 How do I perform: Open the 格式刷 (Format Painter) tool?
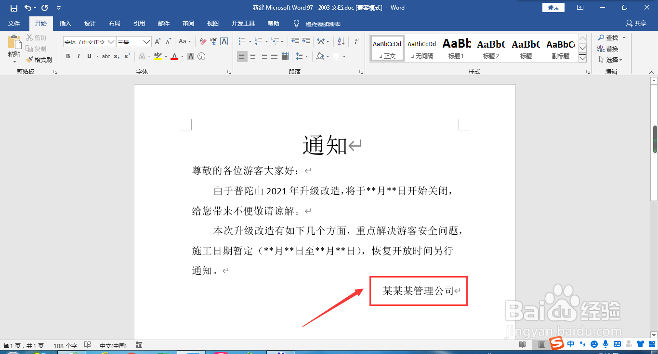point(39,60)
